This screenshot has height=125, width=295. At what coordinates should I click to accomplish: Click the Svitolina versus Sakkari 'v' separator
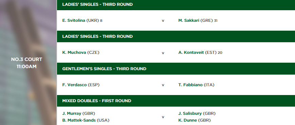coord(163,21)
